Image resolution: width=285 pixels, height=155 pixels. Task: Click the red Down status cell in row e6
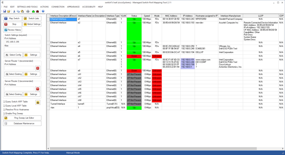click(x=134, y=56)
